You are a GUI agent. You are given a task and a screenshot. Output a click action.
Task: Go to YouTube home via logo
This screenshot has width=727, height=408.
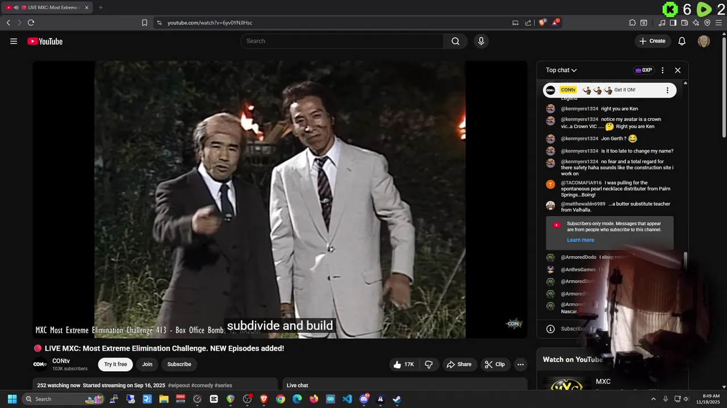pos(45,41)
